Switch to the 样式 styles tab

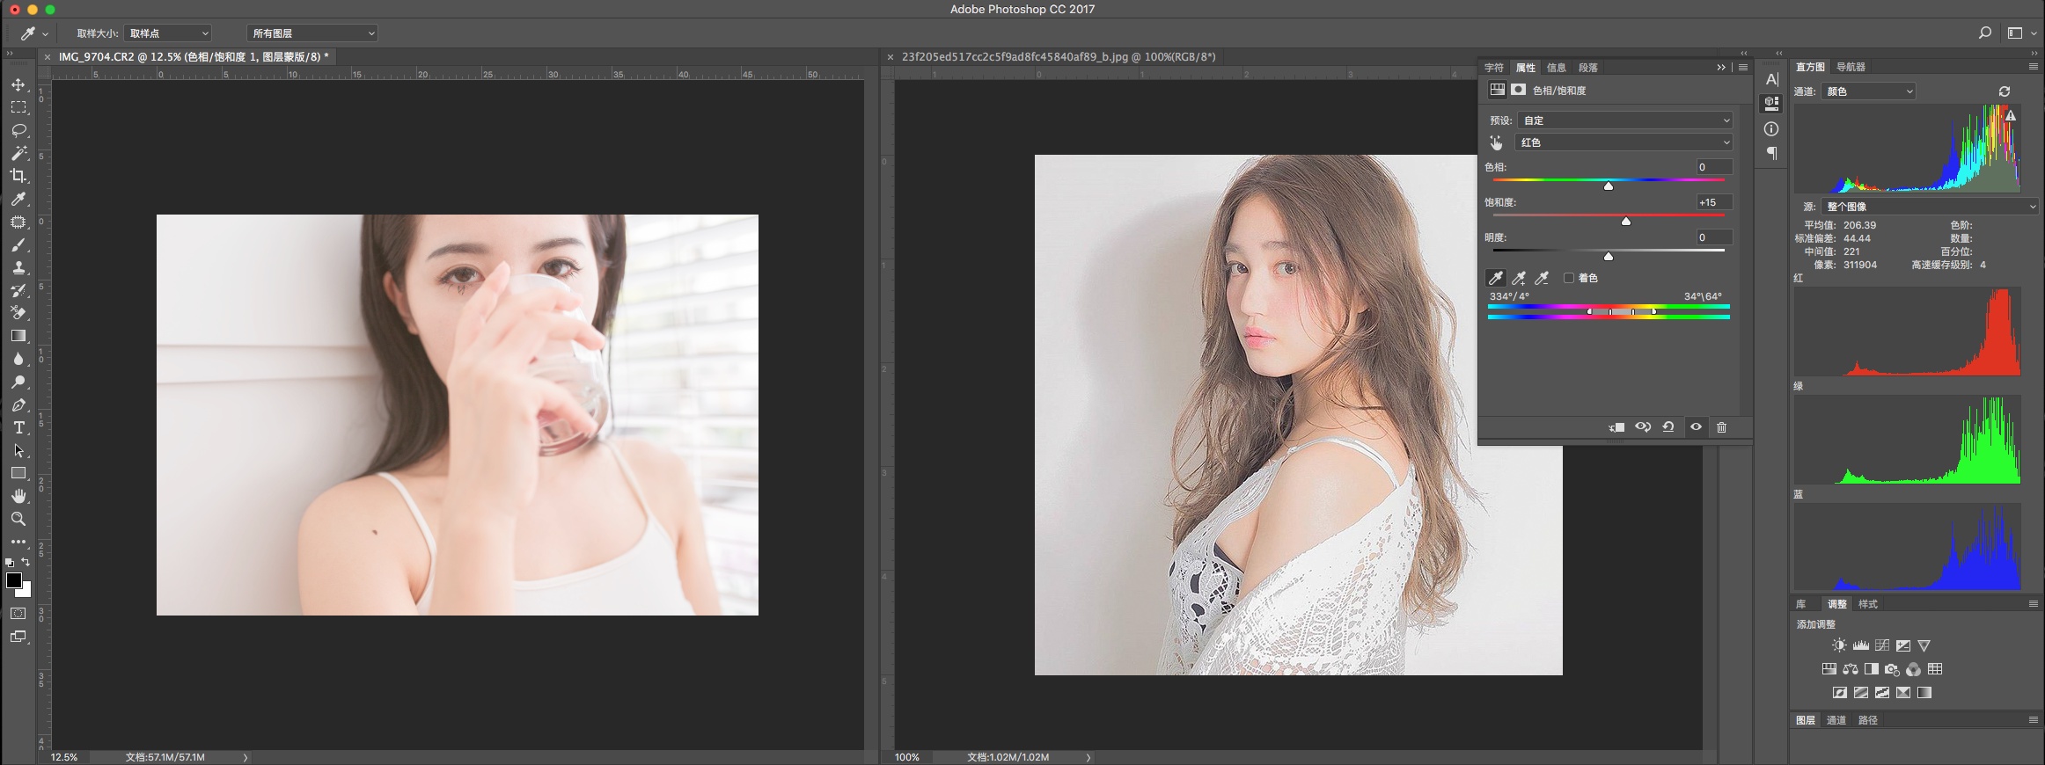click(x=1867, y=604)
